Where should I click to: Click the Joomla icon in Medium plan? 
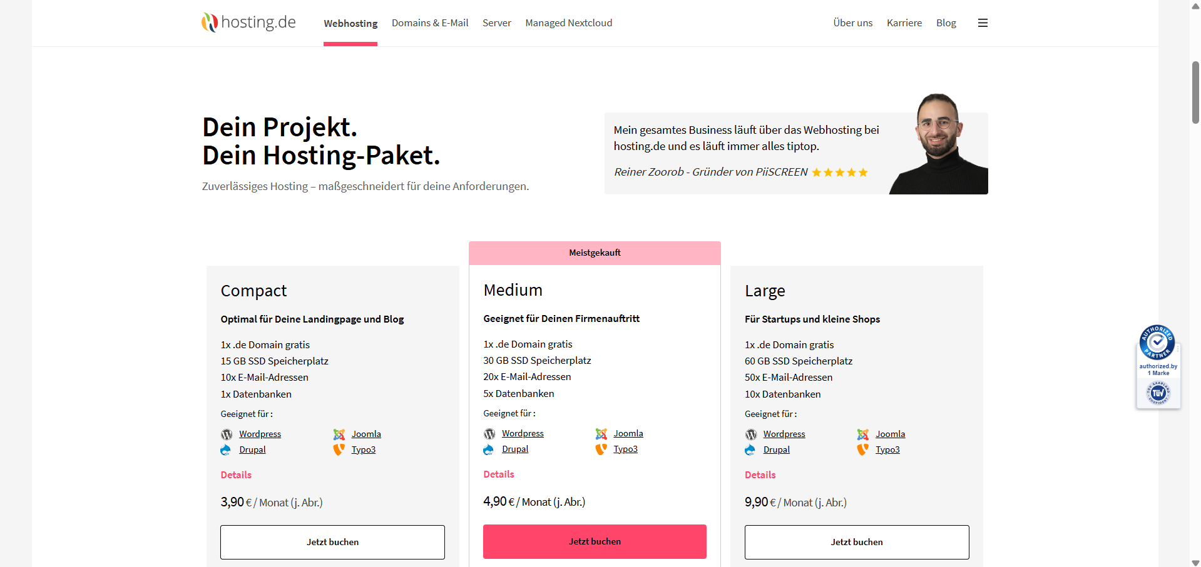(x=601, y=434)
